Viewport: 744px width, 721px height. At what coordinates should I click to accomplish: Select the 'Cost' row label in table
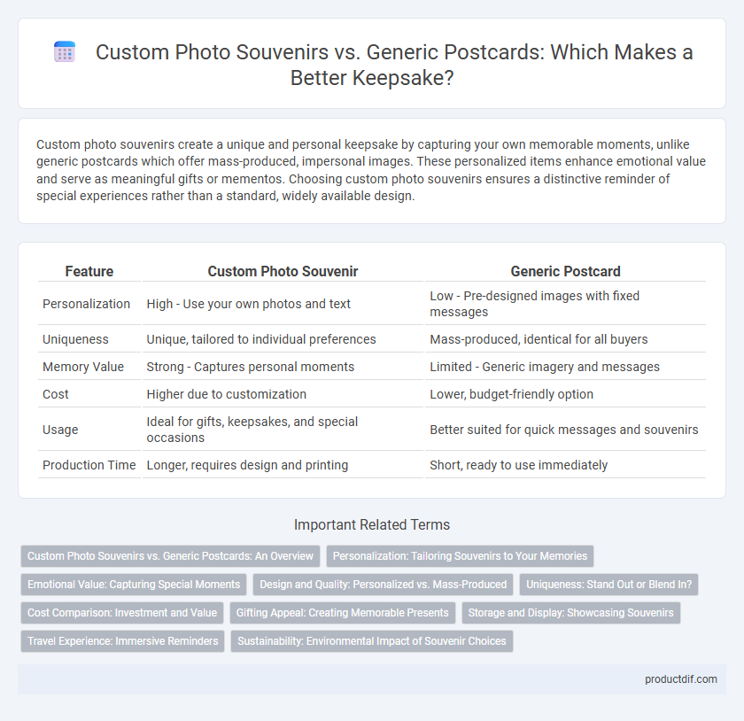[x=56, y=394]
